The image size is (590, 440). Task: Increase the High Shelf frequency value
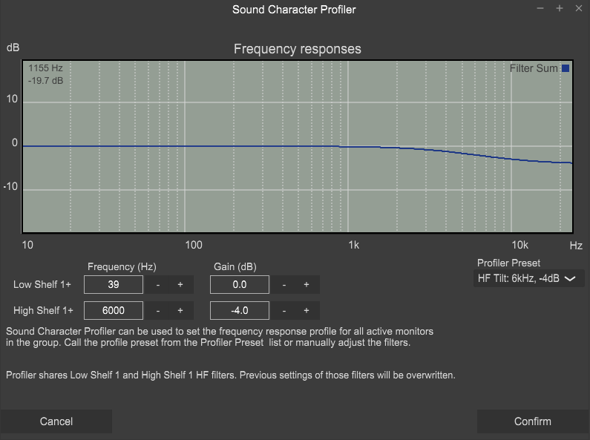[180, 311]
